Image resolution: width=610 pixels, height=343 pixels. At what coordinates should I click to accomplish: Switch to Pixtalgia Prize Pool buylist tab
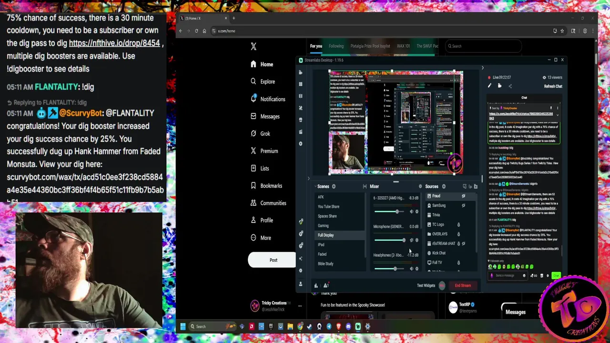(x=370, y=46)
